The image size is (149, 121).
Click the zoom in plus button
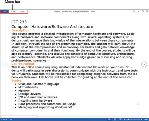pyautogui.click(x=141, y=119)
